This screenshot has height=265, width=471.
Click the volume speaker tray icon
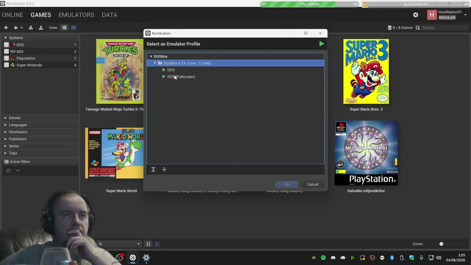coord(438,258)
